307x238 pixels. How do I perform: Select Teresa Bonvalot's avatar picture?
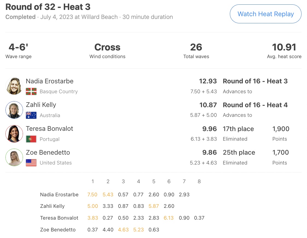tap(14, 134)
